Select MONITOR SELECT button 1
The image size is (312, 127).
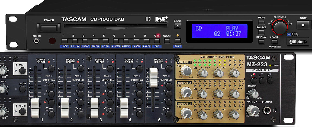pos(254,80)
